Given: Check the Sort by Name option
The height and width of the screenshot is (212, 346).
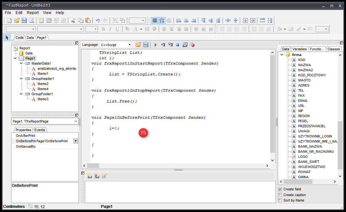Looking at the screenshot, I should pos(280,200).
